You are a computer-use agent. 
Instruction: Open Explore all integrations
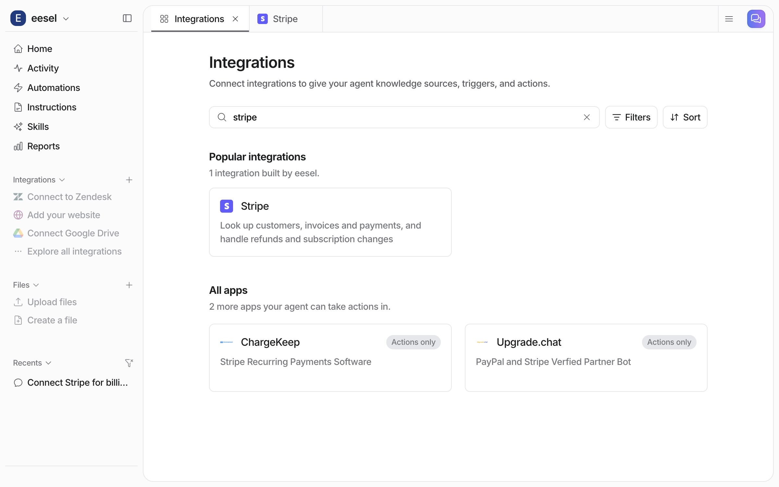point(71,251)
